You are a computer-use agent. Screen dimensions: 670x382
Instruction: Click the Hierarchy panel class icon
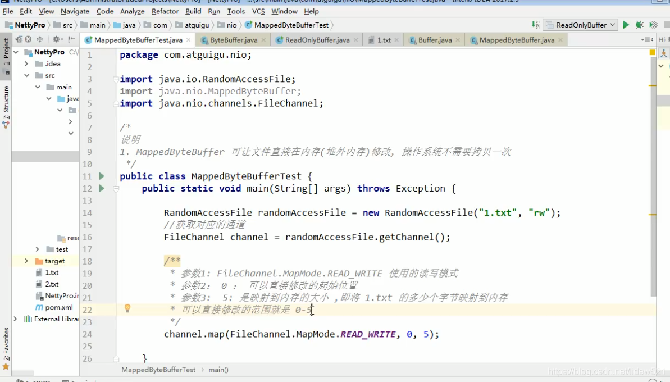pos(663,53)
